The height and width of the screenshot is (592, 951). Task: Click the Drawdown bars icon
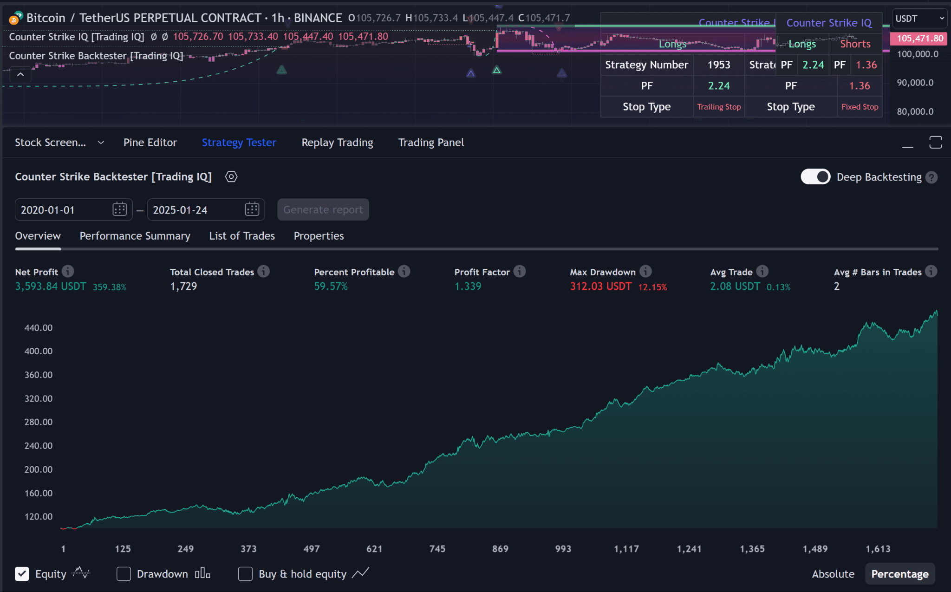[202, 573]
